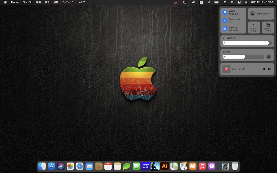Screen dimensions: 277x173
Task: Launch the Music app from the Dock
Action: click(202, 166)
